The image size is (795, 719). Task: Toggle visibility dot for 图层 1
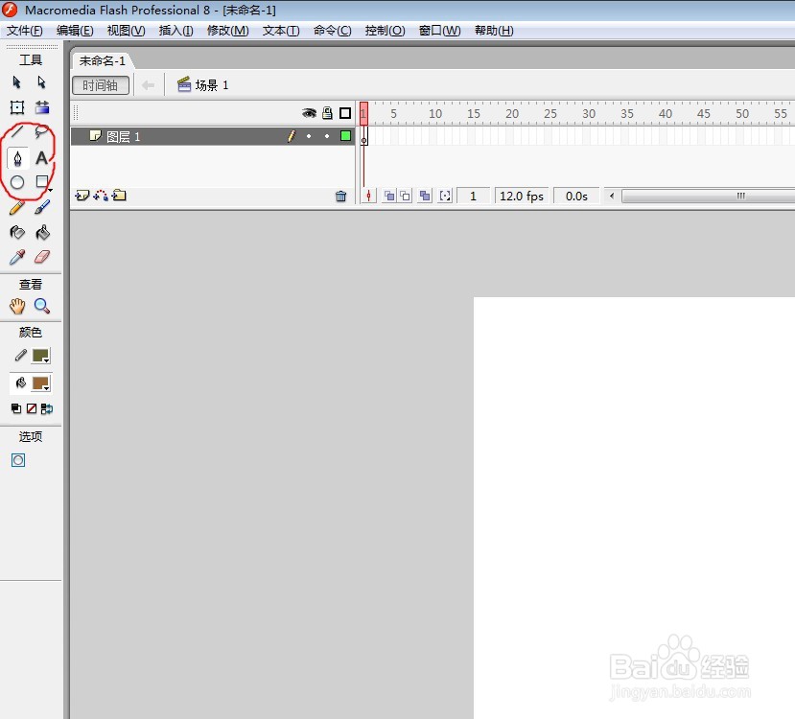309,136
